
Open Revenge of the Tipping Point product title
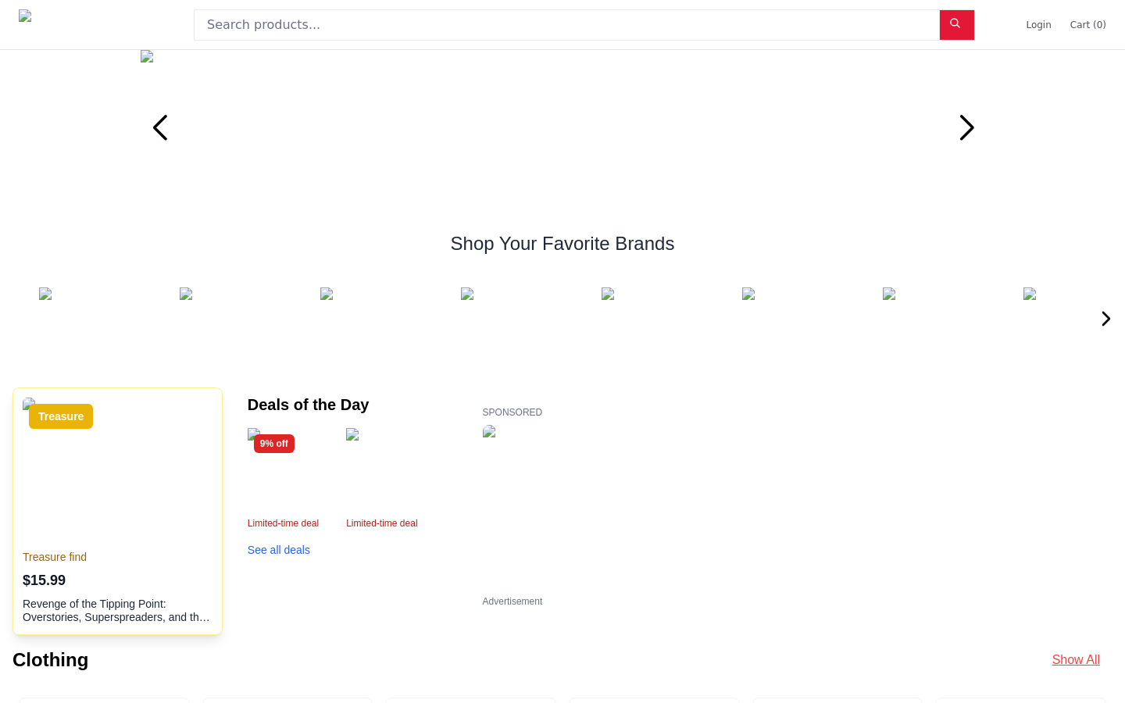pyautogui.click(x=117, y=611)
